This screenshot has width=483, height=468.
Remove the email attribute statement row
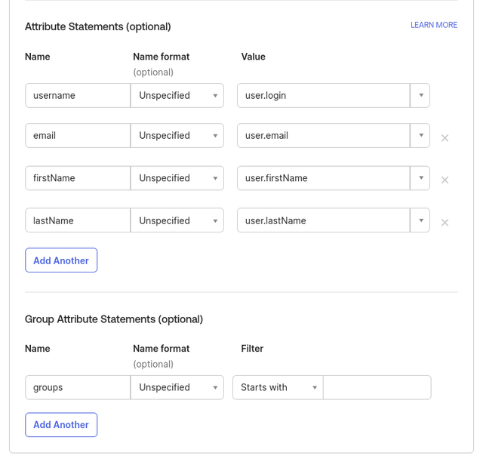tap(445, 137)
